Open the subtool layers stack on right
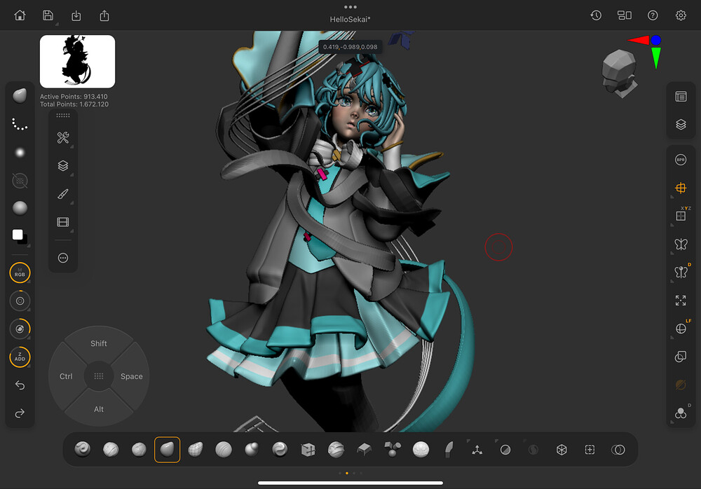701x489 pixels. (681, 125)
